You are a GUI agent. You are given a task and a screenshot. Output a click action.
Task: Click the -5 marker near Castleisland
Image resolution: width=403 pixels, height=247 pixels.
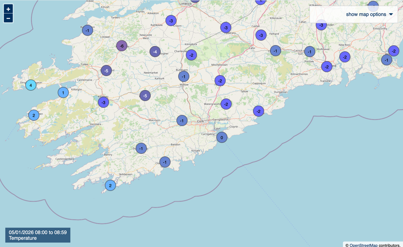106,71
